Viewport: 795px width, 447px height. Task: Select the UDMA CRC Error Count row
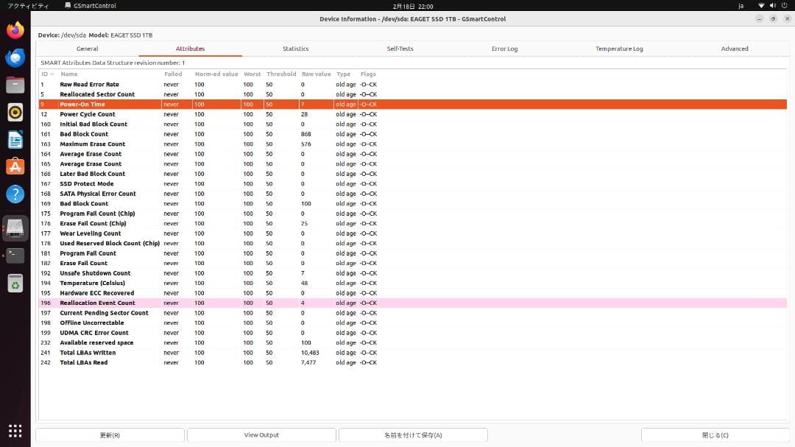point(413,333)
